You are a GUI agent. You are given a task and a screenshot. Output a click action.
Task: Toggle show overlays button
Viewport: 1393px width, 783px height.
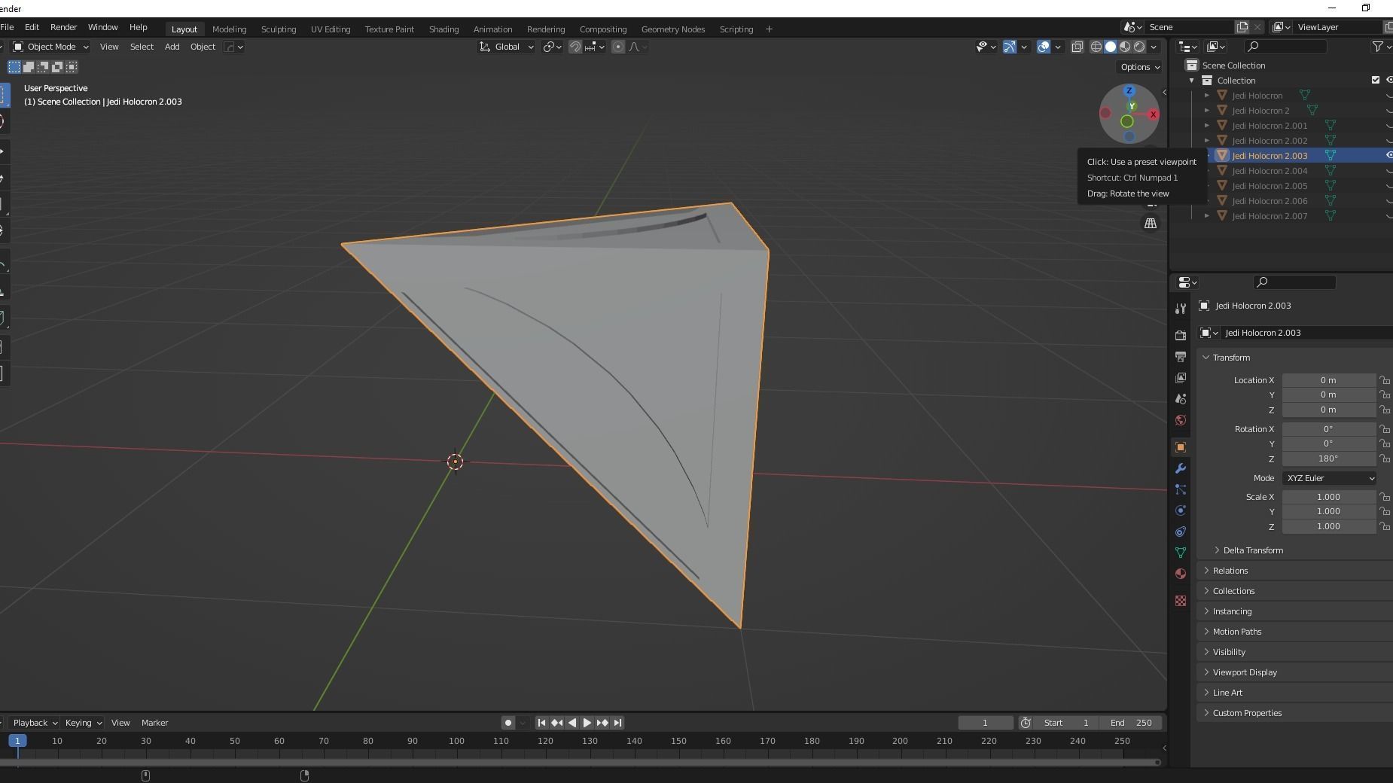coord(1044,47)
